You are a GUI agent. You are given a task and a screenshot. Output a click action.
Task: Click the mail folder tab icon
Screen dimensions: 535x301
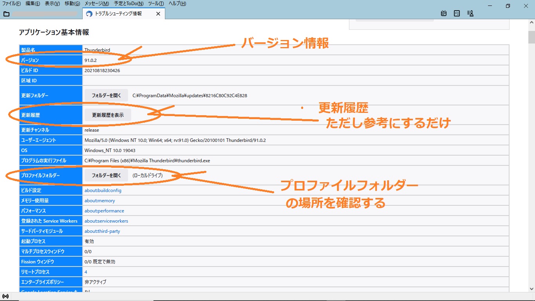6,14
